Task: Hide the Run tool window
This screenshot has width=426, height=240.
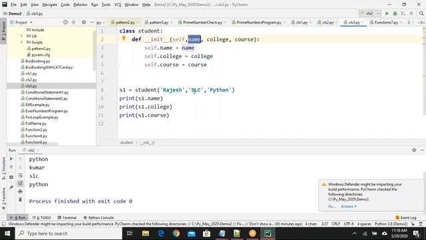Action: [422, 150]
